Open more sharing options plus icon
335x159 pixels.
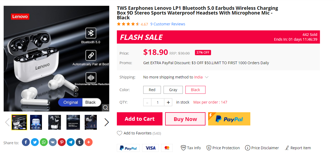click(89, 142)
